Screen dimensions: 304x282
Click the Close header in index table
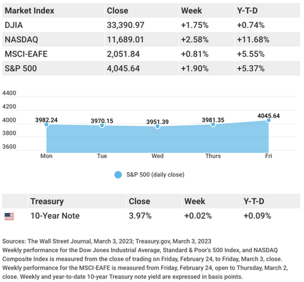(x=118, y=11)
